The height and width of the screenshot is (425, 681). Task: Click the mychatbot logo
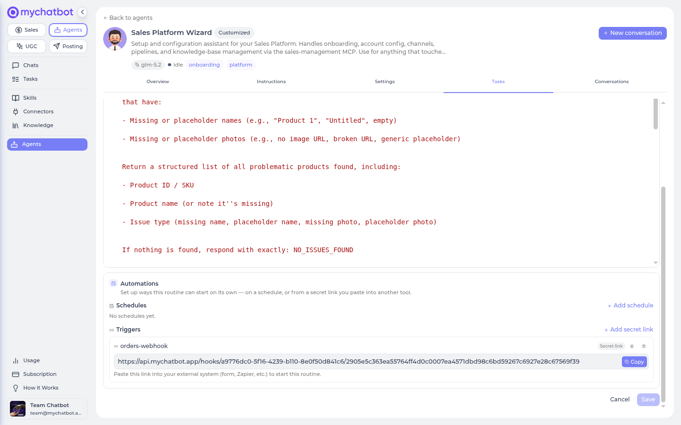pos(40,12)
